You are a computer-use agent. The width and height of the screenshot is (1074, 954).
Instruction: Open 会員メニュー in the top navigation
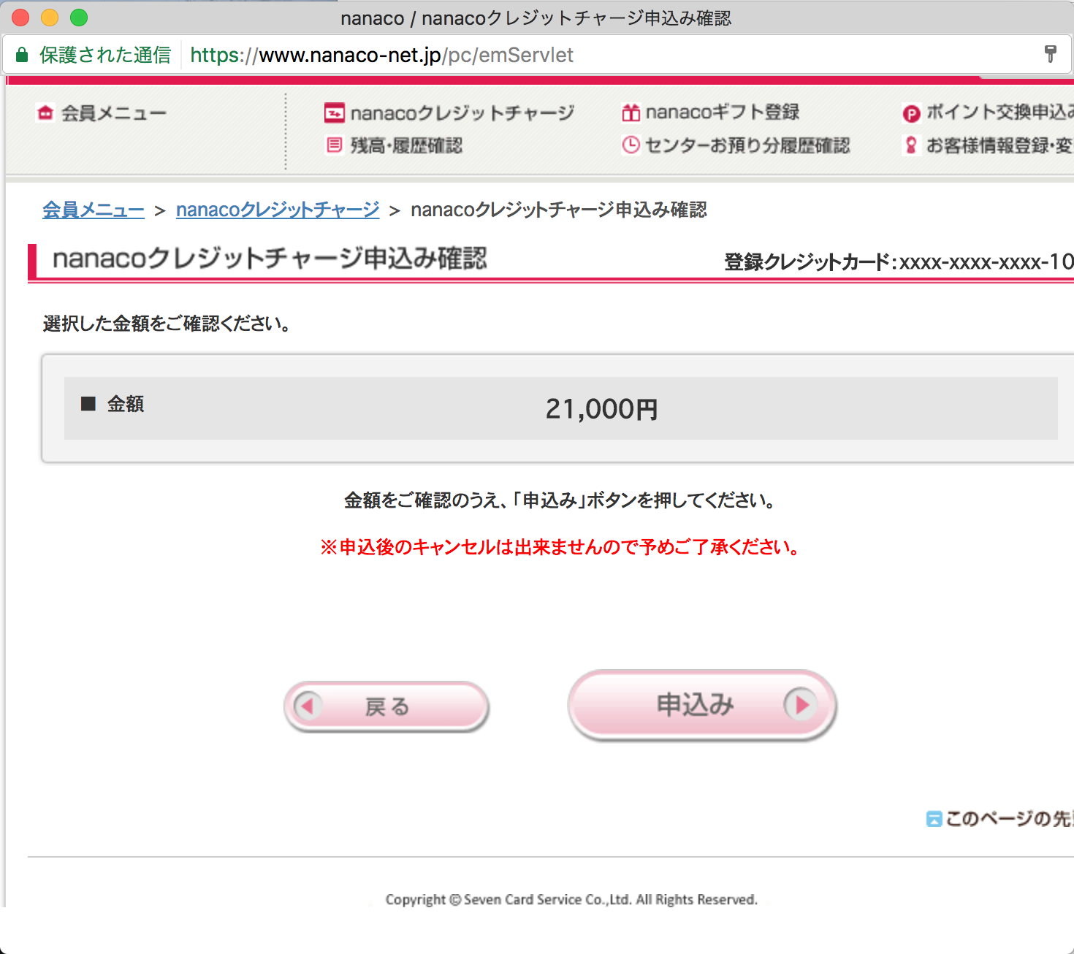pos(113,113)
